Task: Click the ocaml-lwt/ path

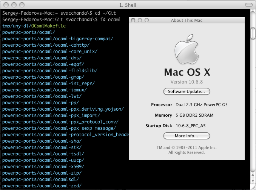Action: [42, 96]
